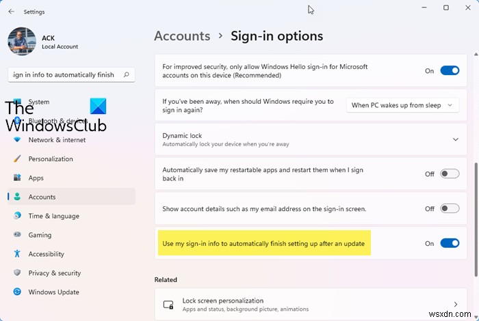Screen dimensions: 479x321
Task: Open the 'When PC wakes up from sleep' dropdown
Action: click(402, 105)
